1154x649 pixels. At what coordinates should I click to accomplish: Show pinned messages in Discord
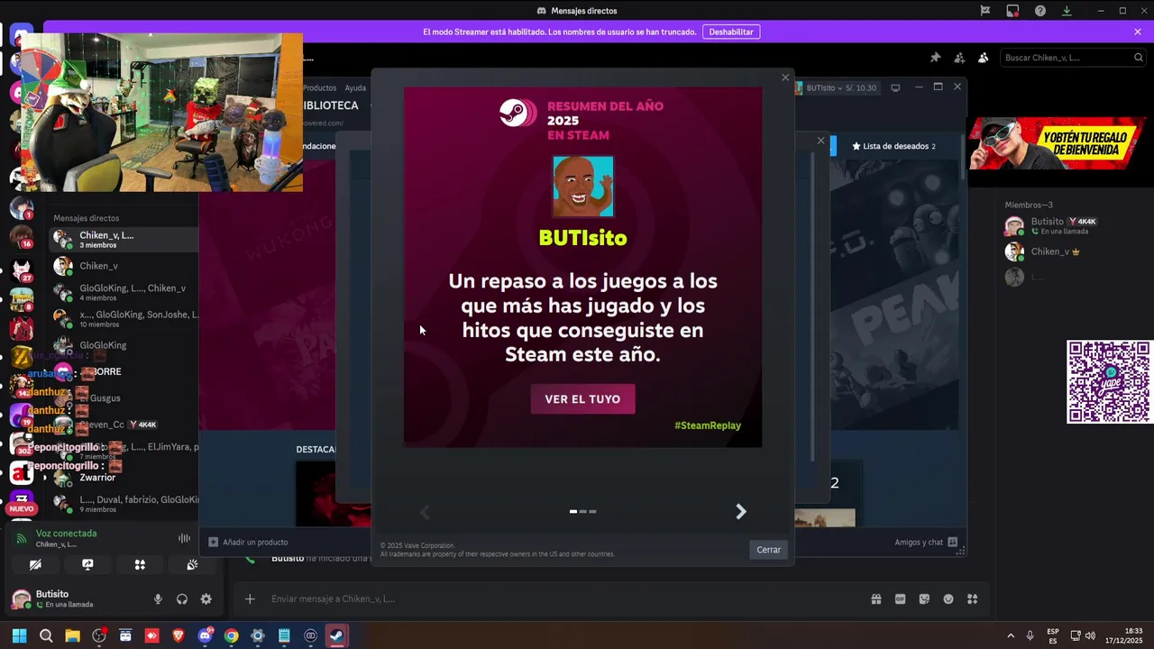click(936, 58)
